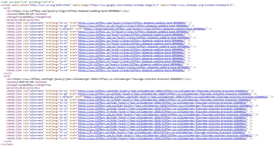The height and width of the screenshot is (147, 279).
Task: Follow the international.tiffany.com diamond wedding band link
Action: (145, 29)
